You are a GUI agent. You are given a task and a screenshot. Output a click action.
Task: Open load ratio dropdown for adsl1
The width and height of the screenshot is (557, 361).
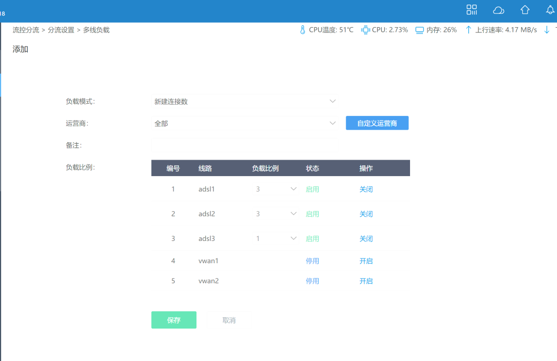[275, 189]
